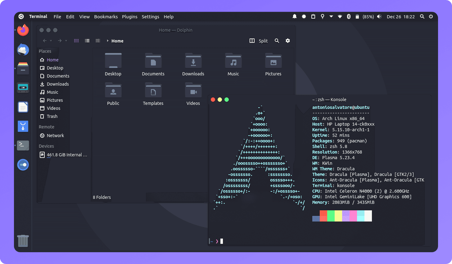The height and width of the screenshot is (264, 452).
Task: Open the terminal app in the dock
Action: [x=23, y=145]
